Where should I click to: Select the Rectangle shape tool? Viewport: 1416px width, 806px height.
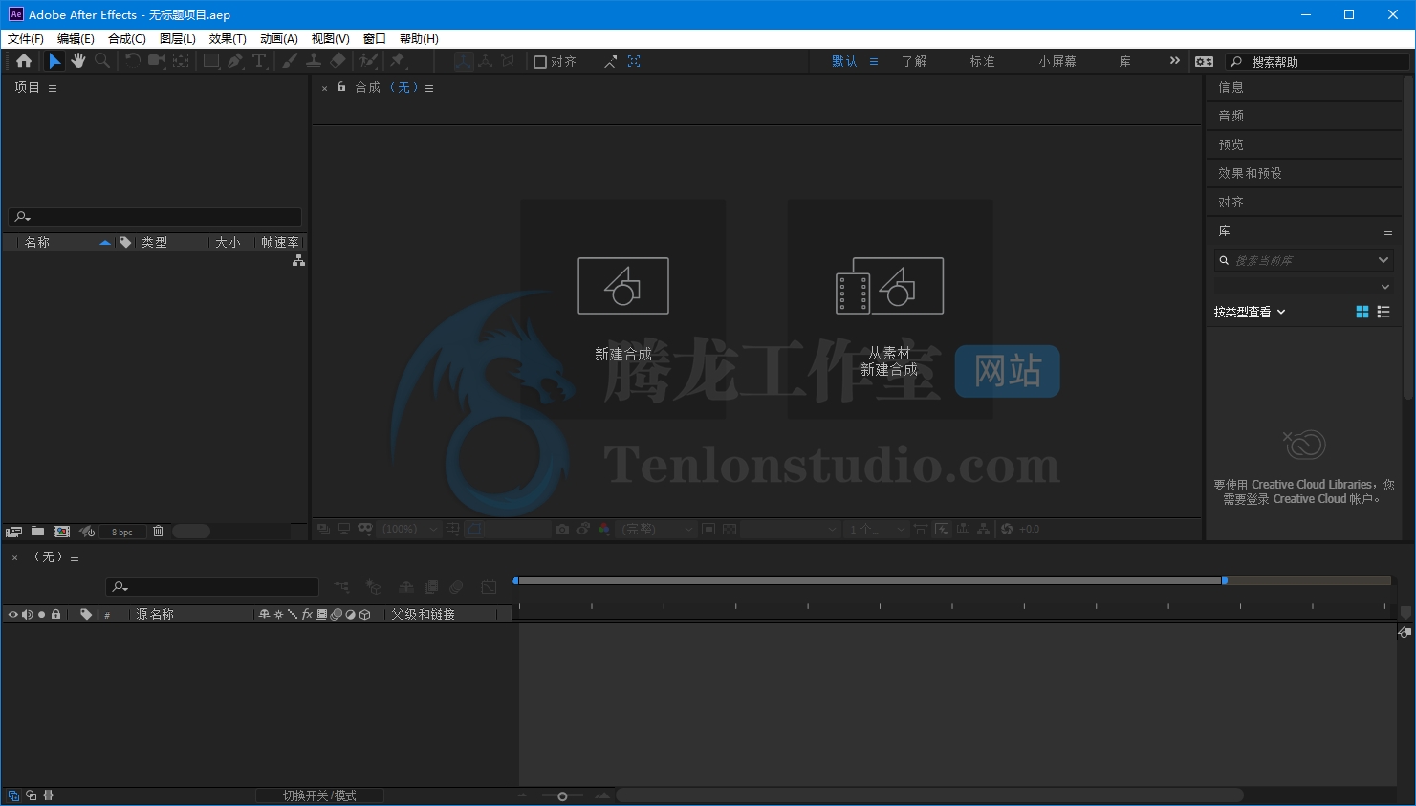click(211, 61)
